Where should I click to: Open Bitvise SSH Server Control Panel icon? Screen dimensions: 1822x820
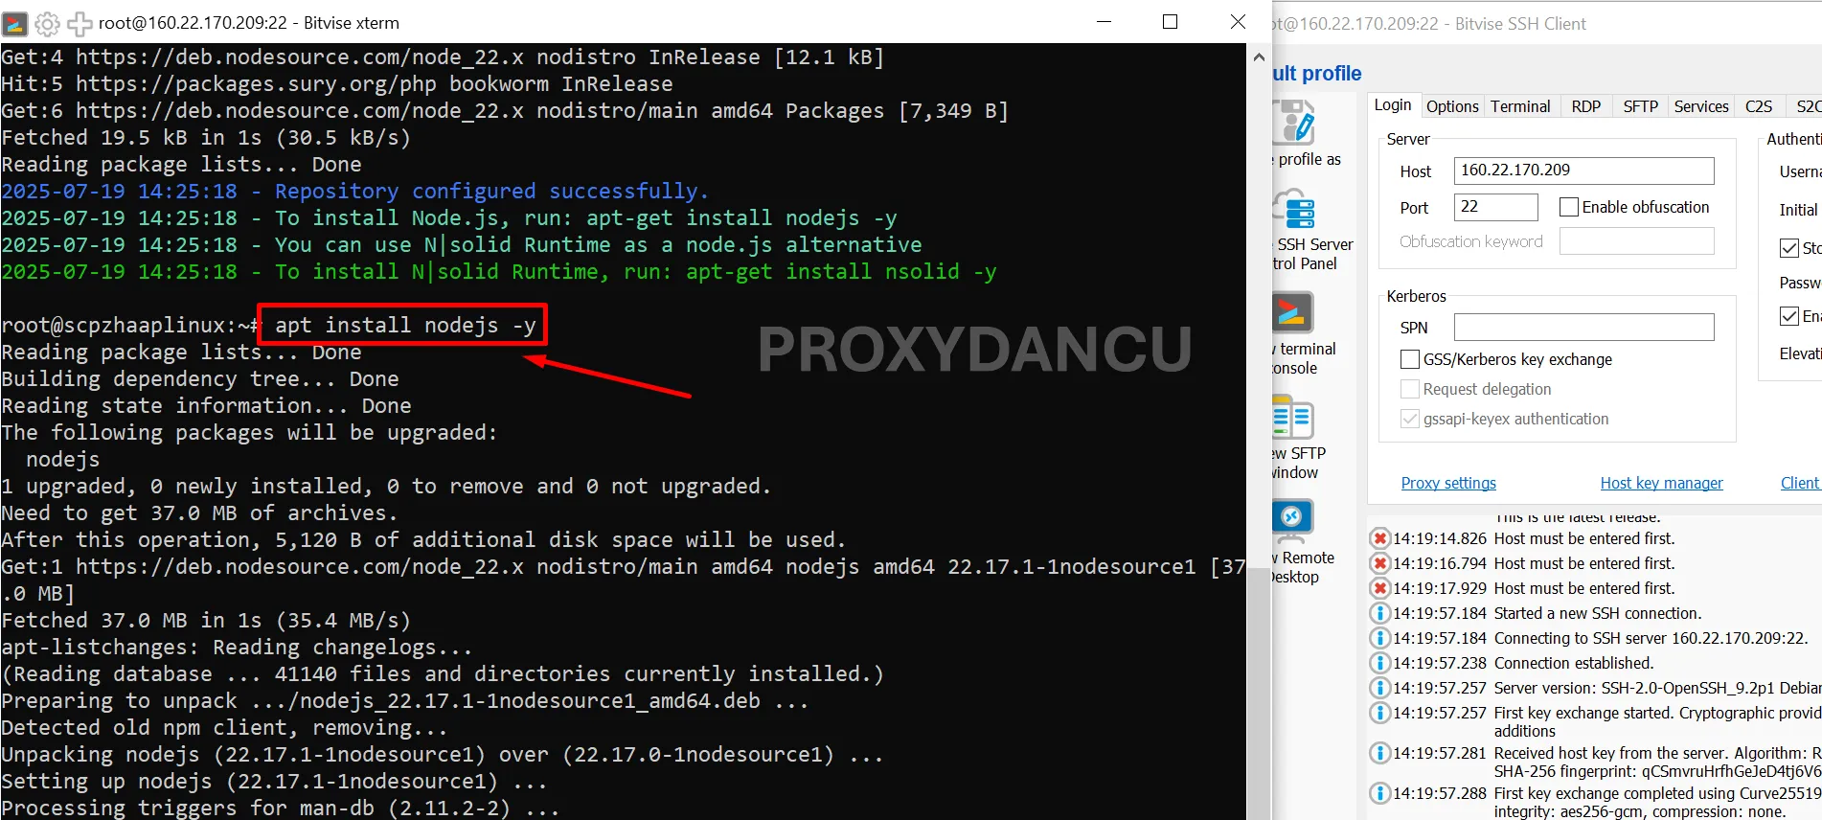[1293, 209]
